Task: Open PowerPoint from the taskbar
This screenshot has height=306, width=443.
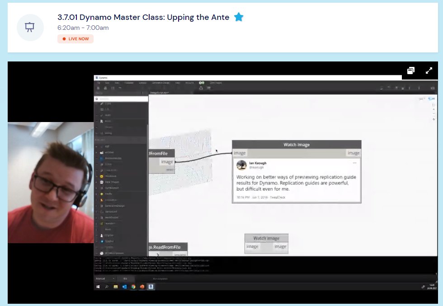Action: pos(142,287)
